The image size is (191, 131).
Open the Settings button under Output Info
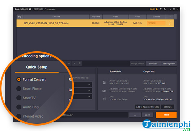point(167,107)
